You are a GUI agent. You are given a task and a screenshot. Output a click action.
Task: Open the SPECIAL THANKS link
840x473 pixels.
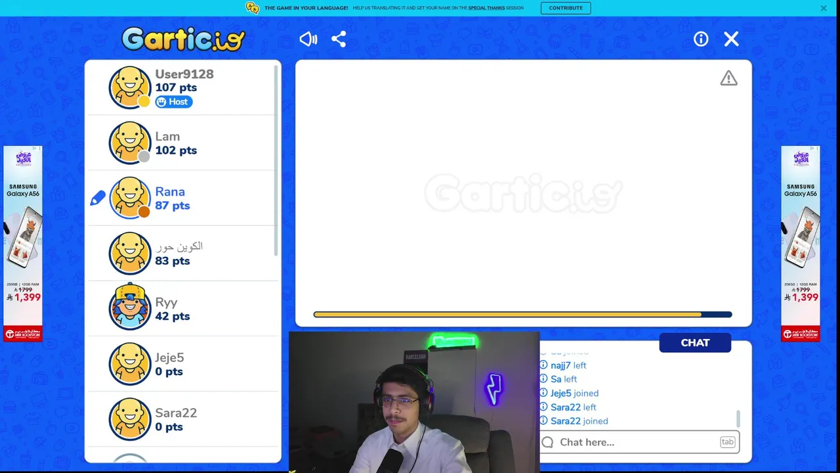486,8
